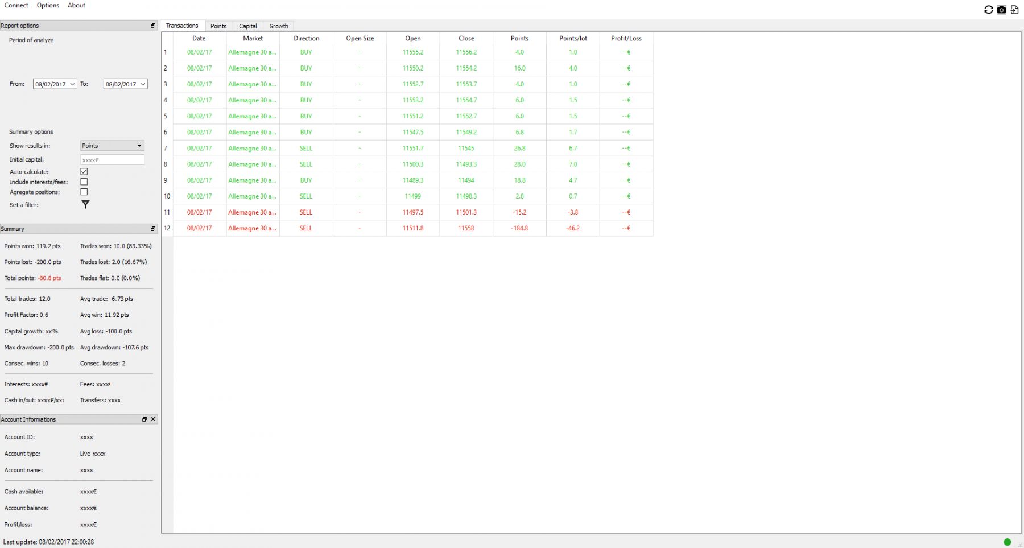Viewport: 1024px width, 548px height.
Task: Select row 1 header in transactions table
Action: point(167,52)
